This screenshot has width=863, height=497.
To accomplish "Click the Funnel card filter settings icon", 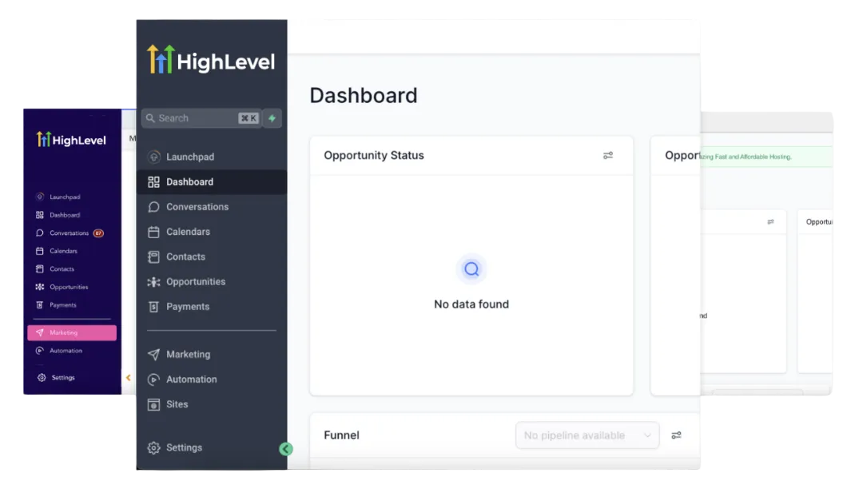I will point(677,435).
